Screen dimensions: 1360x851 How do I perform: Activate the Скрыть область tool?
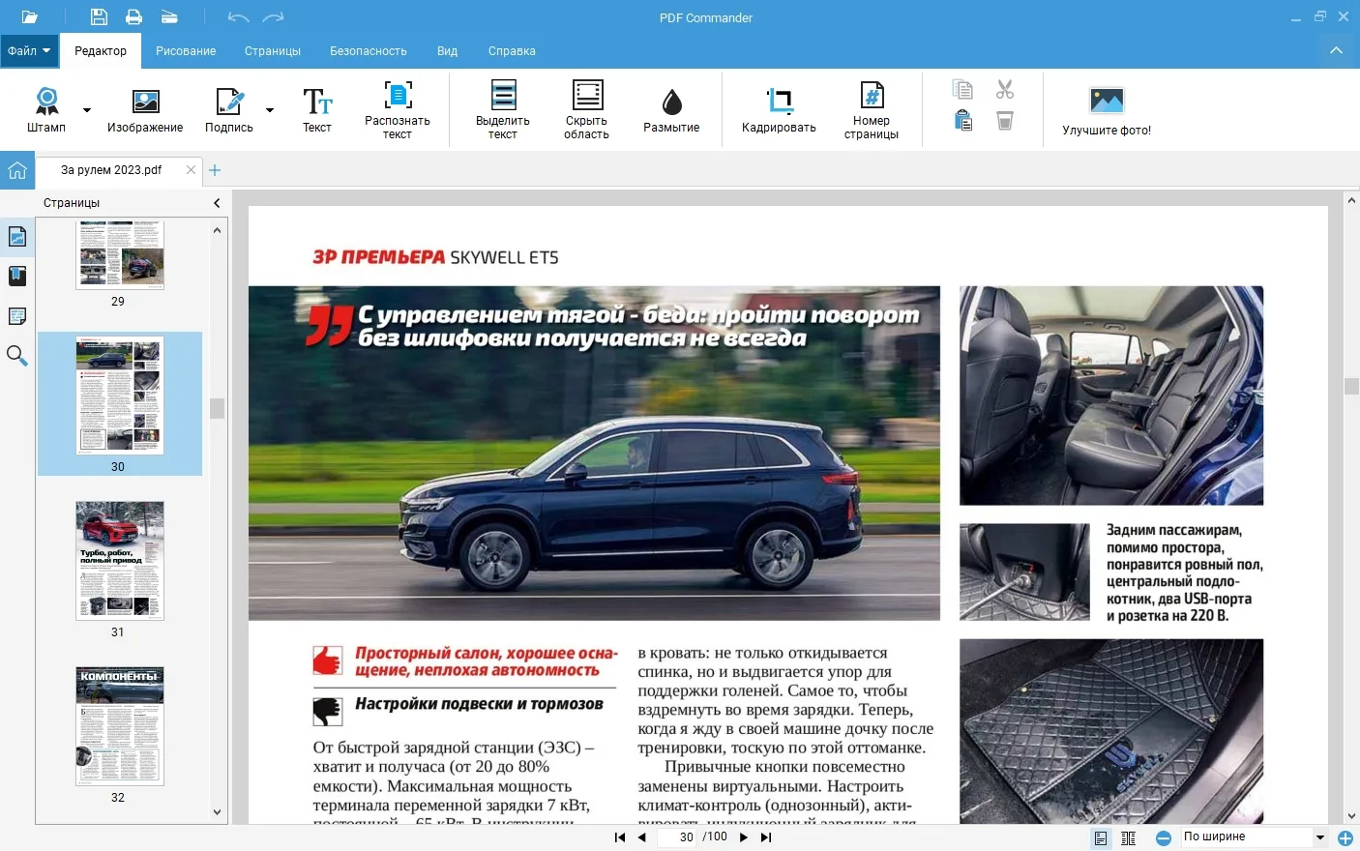(586, 110)
